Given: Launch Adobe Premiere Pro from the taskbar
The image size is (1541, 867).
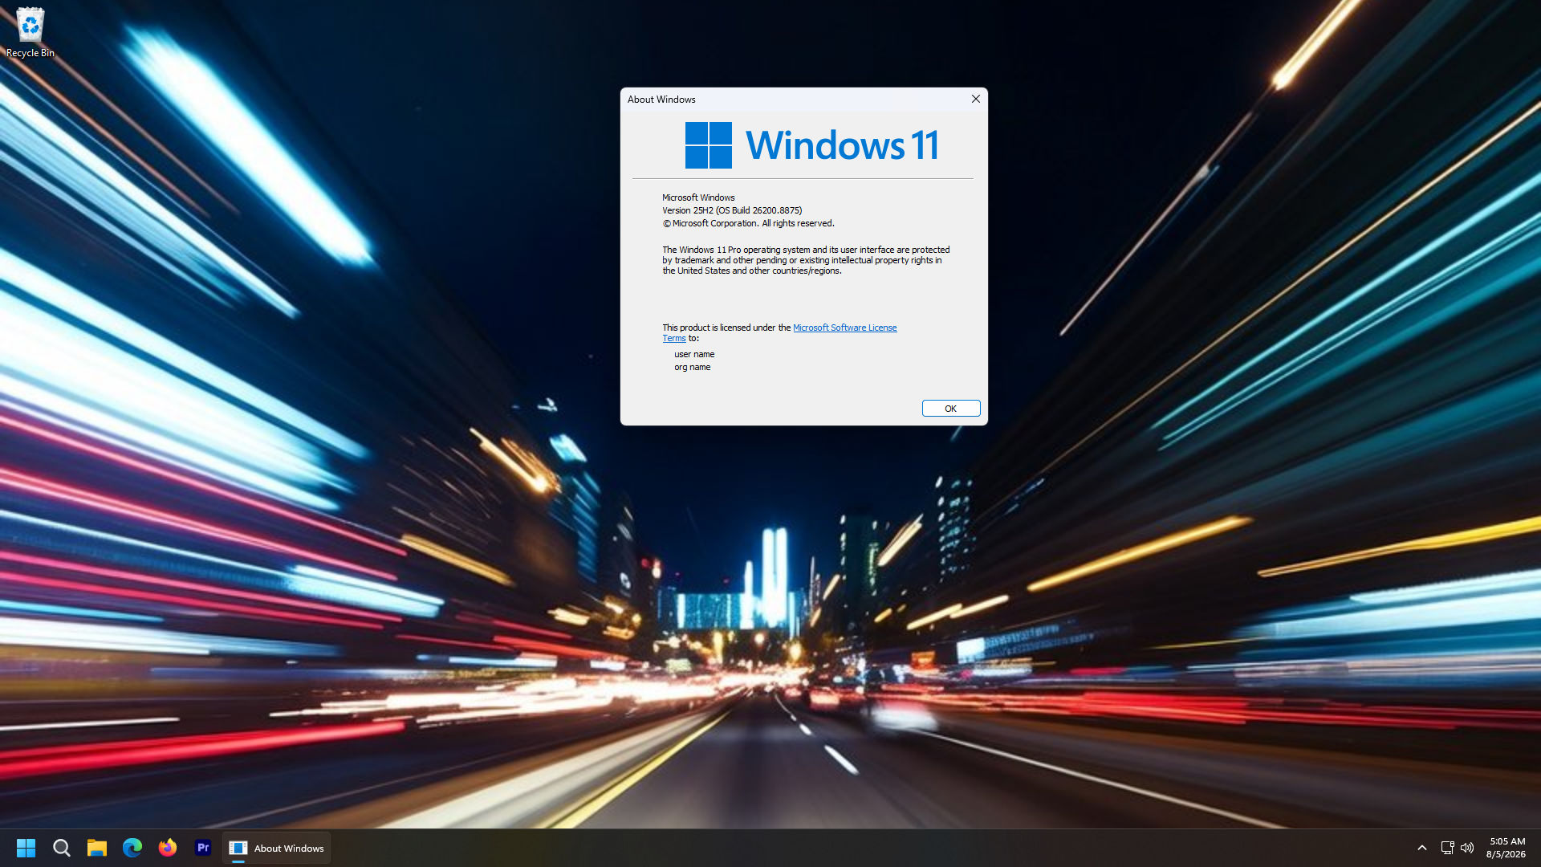Looking at the screenshot, I should pyautogui.click(x=203, y=848).
